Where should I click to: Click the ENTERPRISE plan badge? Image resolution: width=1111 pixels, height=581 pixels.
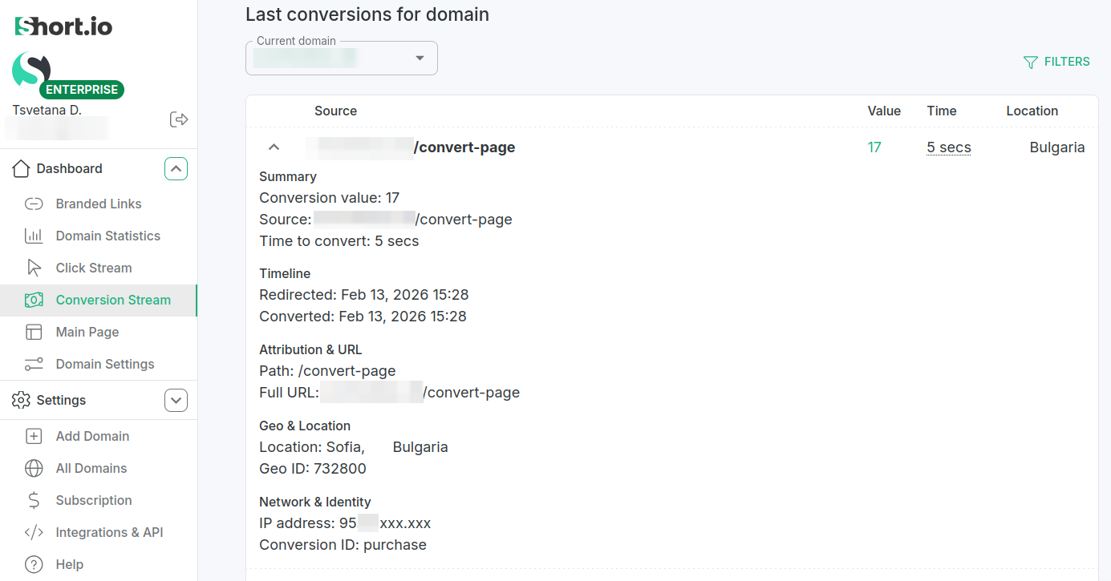click(82, 90)
